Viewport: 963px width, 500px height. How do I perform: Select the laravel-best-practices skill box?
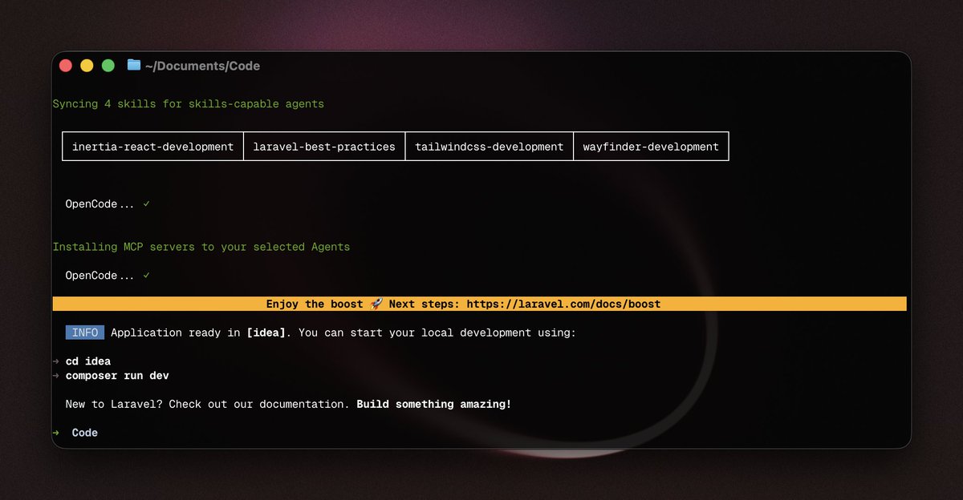[324, 147]
